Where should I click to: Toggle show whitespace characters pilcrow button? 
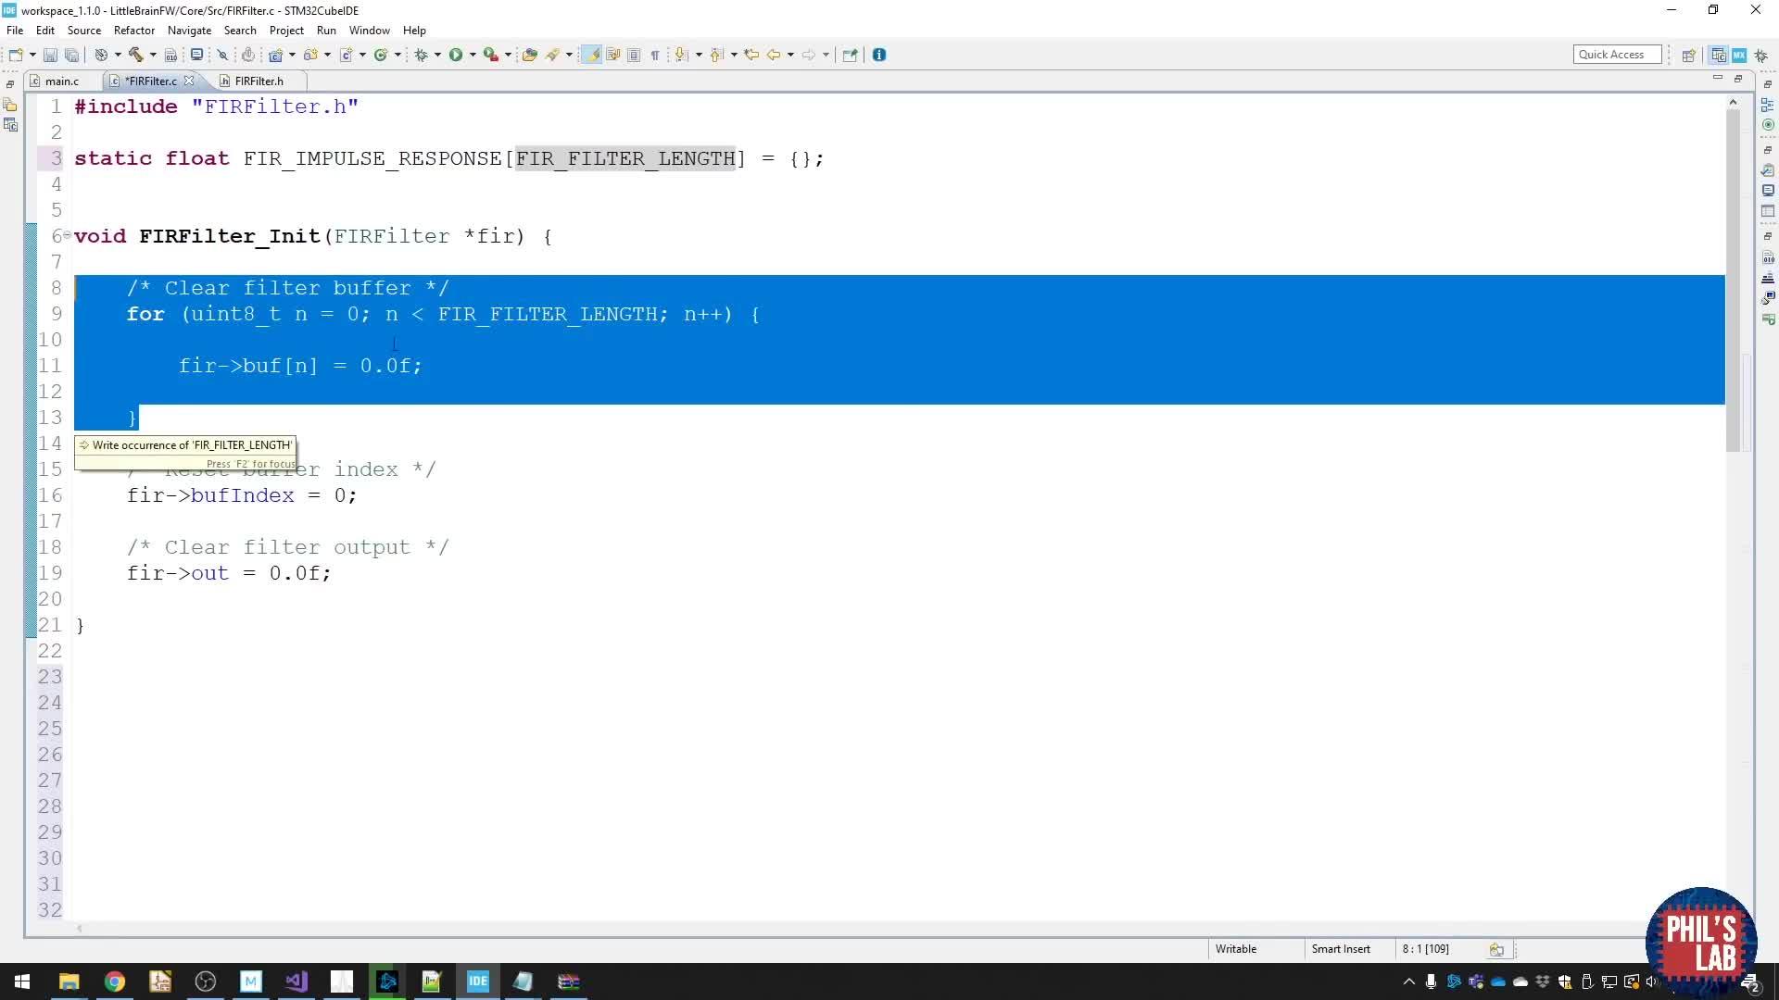pyautogui.click(x=655, y=55)
